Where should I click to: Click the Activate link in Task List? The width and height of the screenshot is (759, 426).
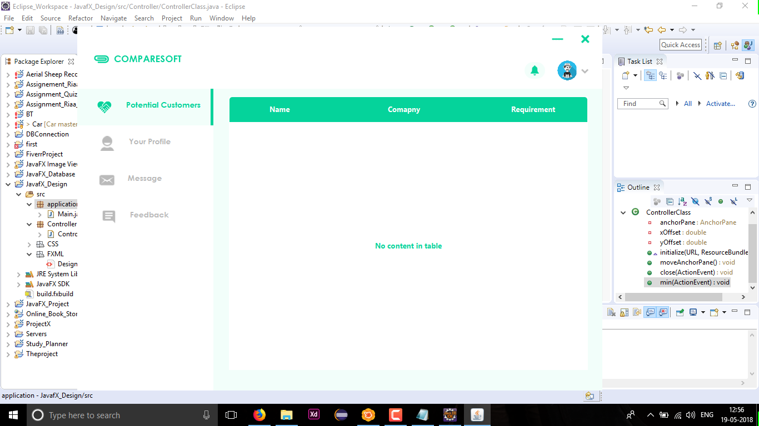(720, 103)
